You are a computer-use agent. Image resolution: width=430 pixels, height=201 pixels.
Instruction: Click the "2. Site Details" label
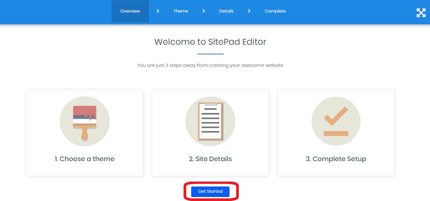[210, 159]
